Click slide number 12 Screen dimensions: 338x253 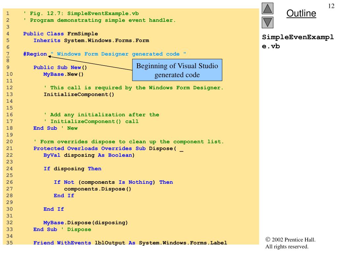point(331,6)
